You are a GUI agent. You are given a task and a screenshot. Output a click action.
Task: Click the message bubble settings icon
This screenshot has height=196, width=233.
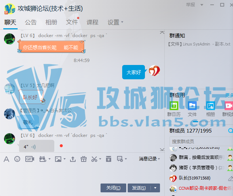click(x=120, y=159)
